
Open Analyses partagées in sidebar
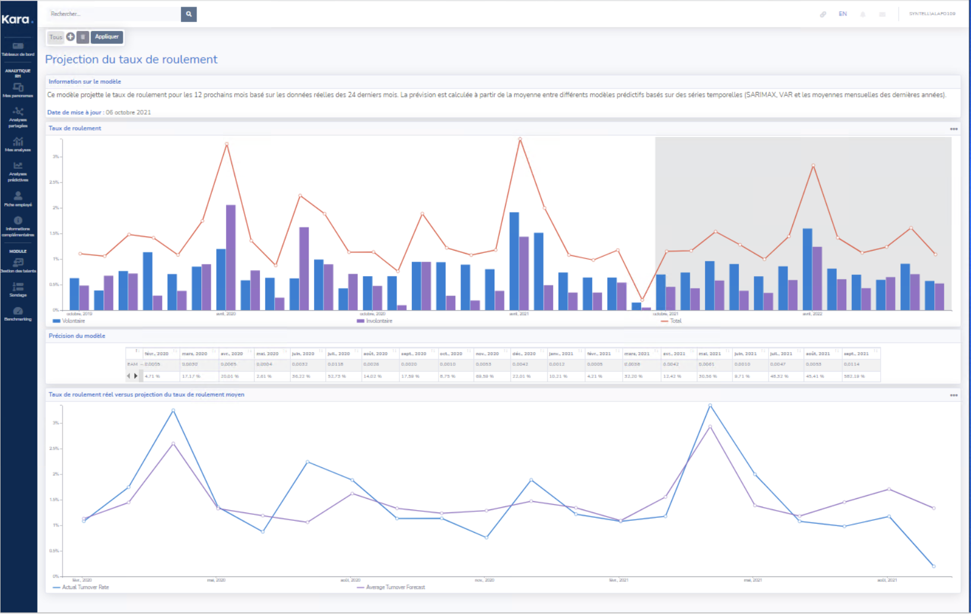coord(18,118)
